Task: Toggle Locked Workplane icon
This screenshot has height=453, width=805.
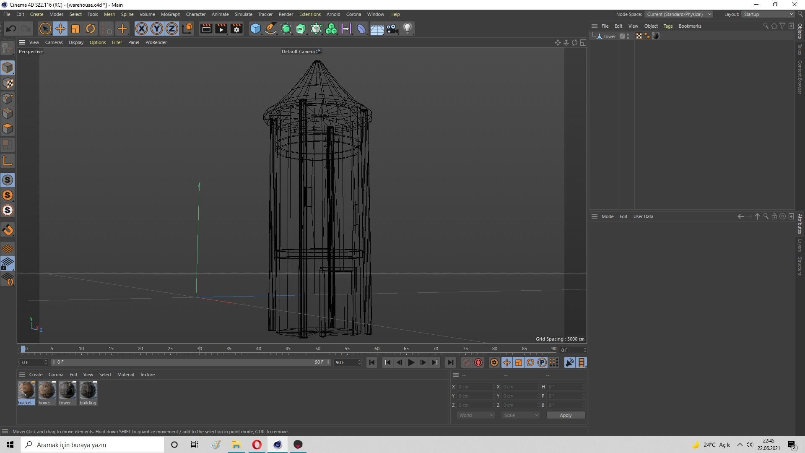Action: click(x=8, y=264)
